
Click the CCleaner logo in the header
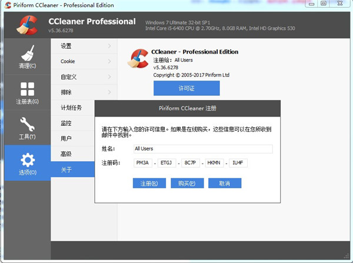(27, 26)
